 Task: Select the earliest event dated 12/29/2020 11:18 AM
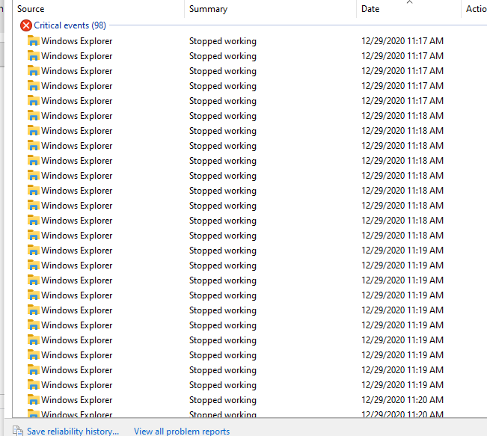tap(249, 116)
